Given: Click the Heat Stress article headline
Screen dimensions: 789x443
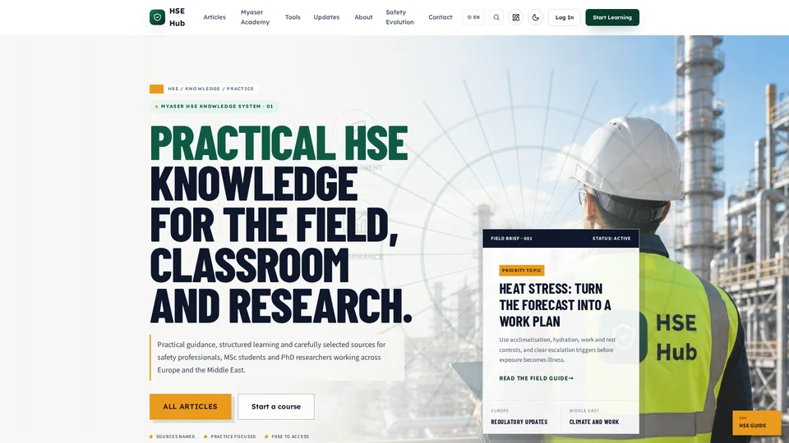Looking at the screenshot, I should tap(555, 305).
